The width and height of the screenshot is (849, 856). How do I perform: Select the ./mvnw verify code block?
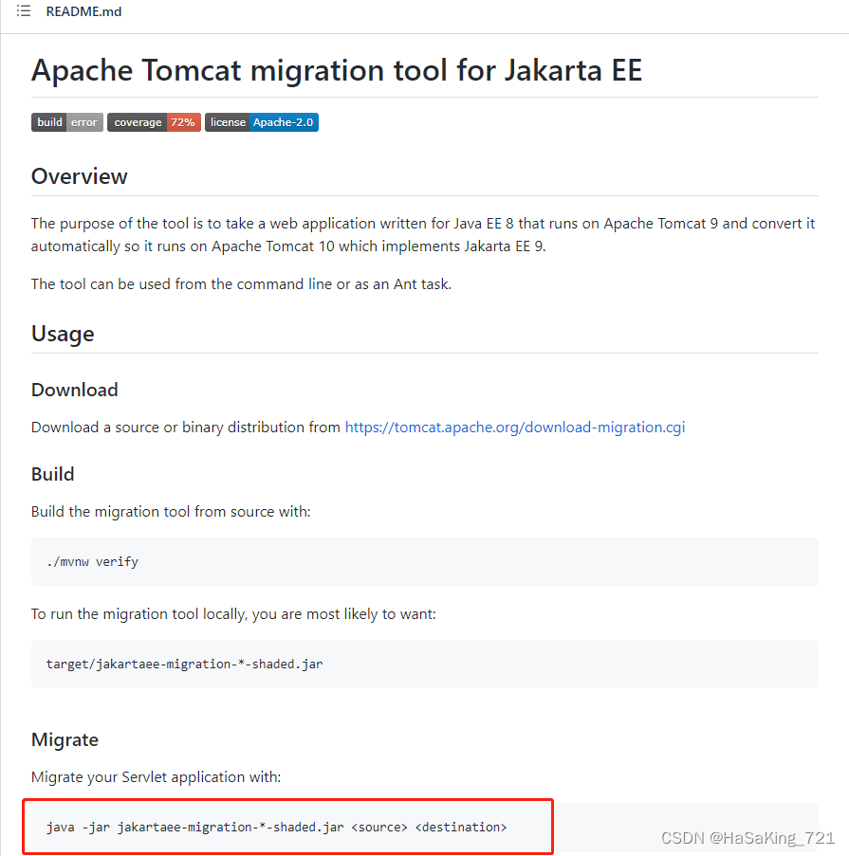pos(92,561)
